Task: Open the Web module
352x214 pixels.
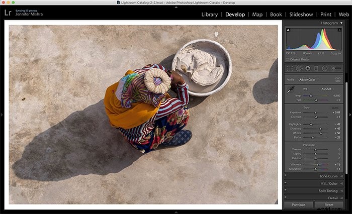Action: pyautogui.click(x=343, y=15)
